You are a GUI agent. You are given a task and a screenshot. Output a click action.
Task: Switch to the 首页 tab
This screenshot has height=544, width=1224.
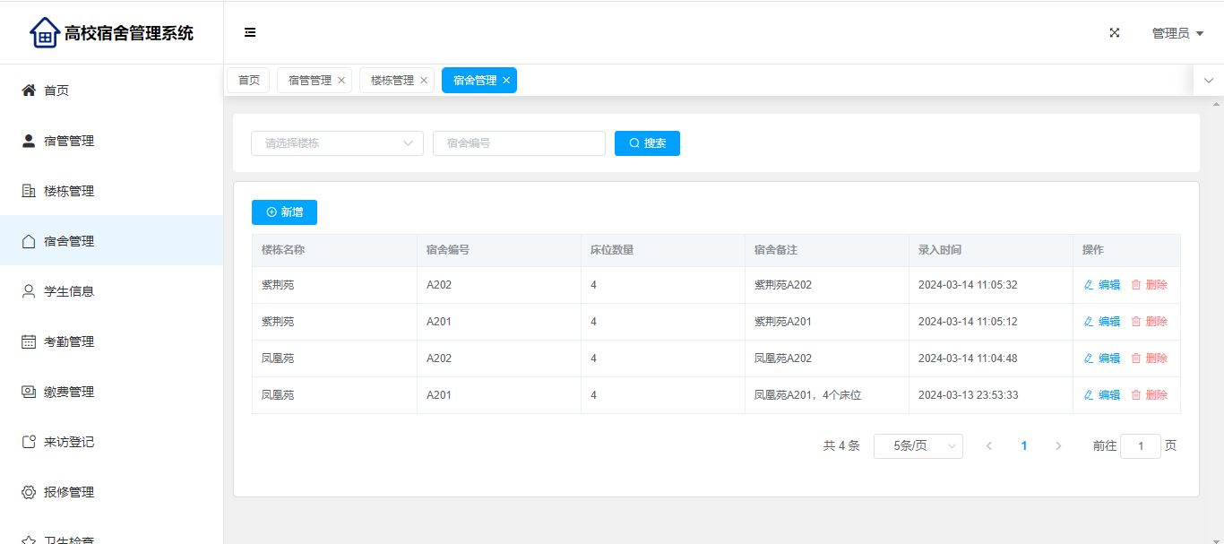click(x=248, y=81)
